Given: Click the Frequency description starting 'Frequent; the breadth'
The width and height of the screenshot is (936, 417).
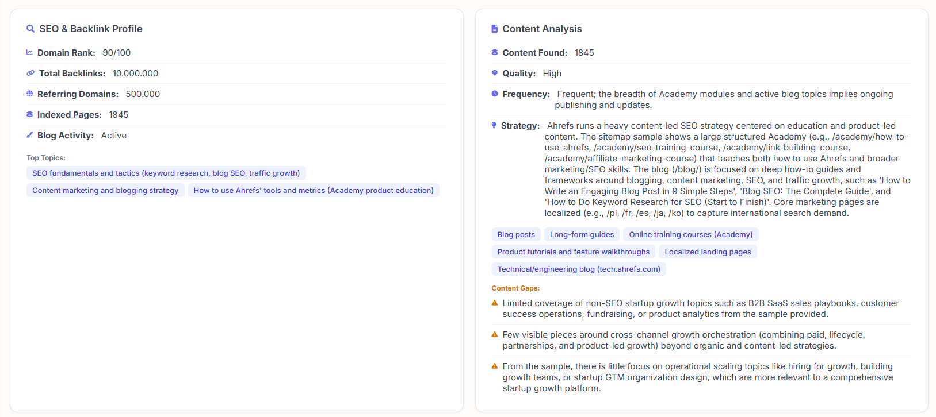Looking at the screenshot, I should (724, 99).
